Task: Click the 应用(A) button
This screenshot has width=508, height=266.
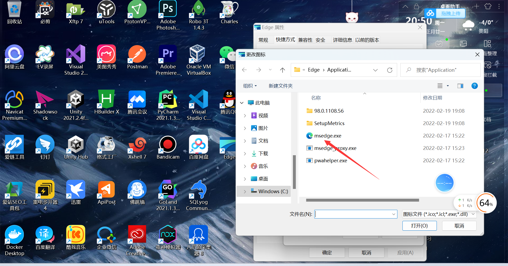Action: pyautogui.click(x=405, y=252)
